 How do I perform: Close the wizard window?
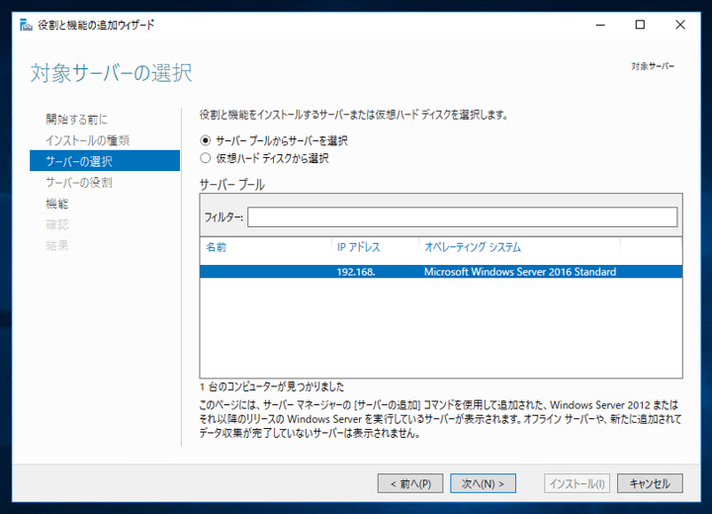click(679, 25)
